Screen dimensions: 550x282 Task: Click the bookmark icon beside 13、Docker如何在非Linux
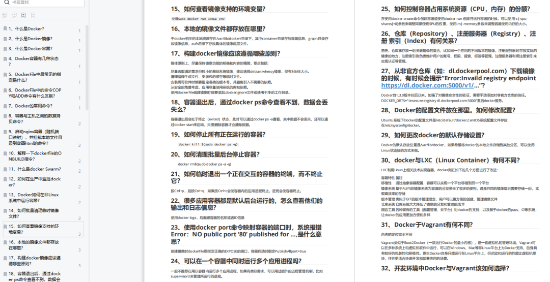click(5, 195)
